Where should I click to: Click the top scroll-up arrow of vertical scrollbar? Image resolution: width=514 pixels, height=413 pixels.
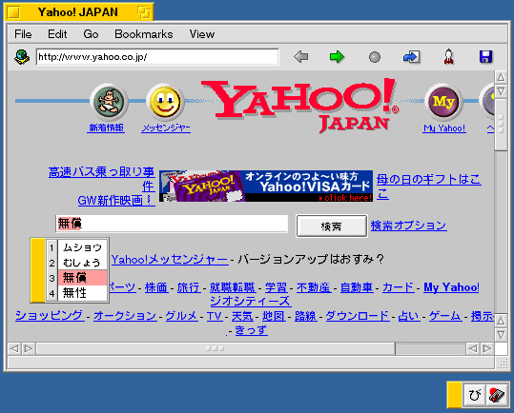tap(501, 77)
